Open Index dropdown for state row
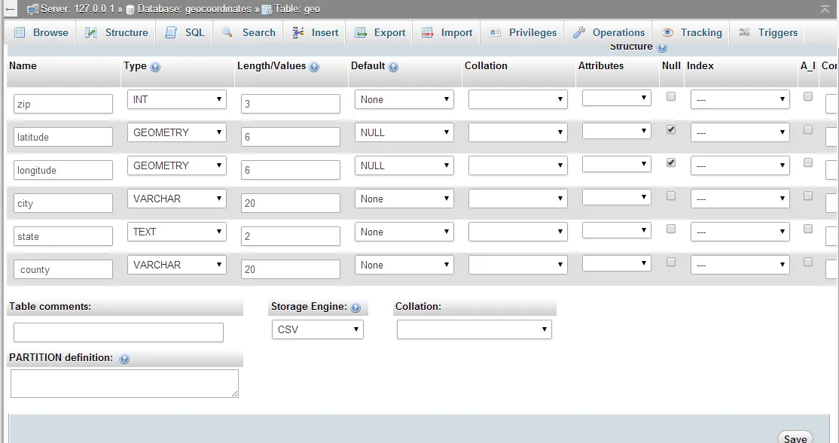 click(740, 232)
